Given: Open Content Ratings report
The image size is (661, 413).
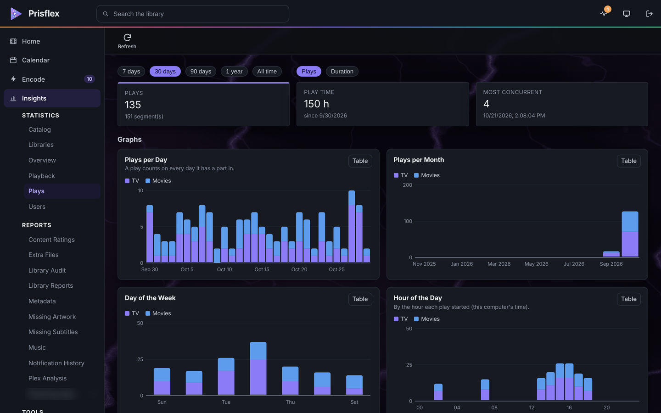Looking at the screenshot, I should (x=51, y=240).
